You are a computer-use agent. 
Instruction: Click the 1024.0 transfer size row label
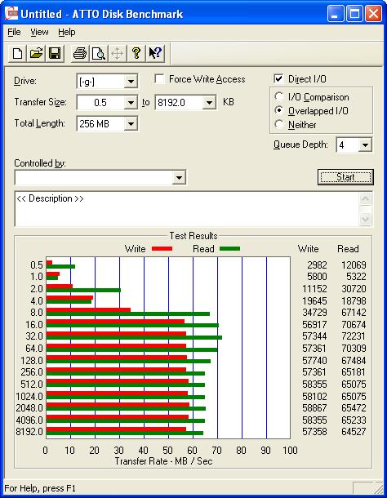[x=29, y=397]
